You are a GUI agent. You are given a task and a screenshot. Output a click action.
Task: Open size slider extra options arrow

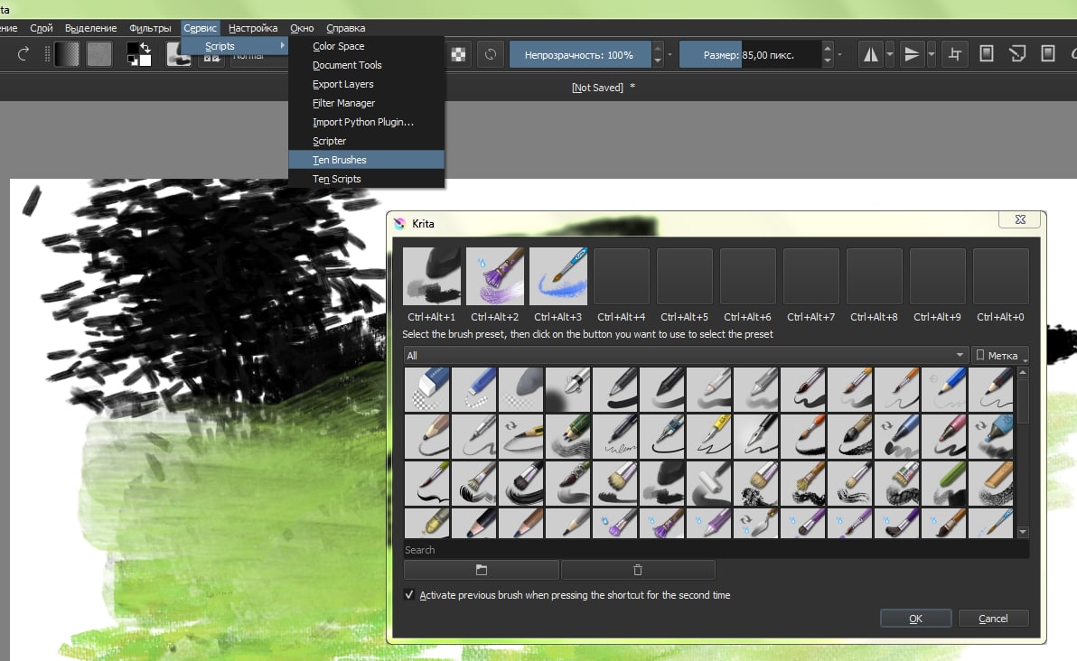[x=839, y=54]
